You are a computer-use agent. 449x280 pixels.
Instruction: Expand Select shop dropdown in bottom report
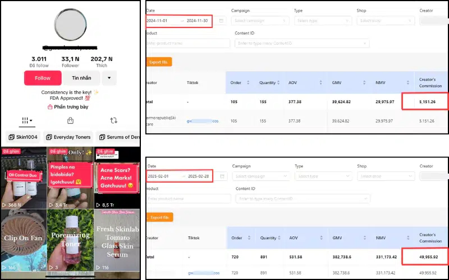pos(386,176)
